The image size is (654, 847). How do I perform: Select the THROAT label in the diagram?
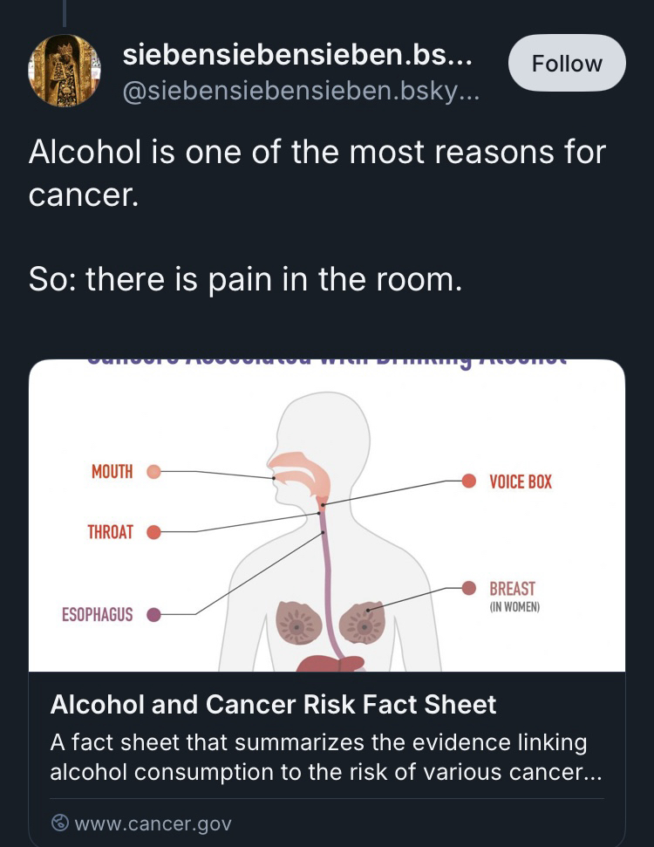pyautogui.click(x=110, y=531)
